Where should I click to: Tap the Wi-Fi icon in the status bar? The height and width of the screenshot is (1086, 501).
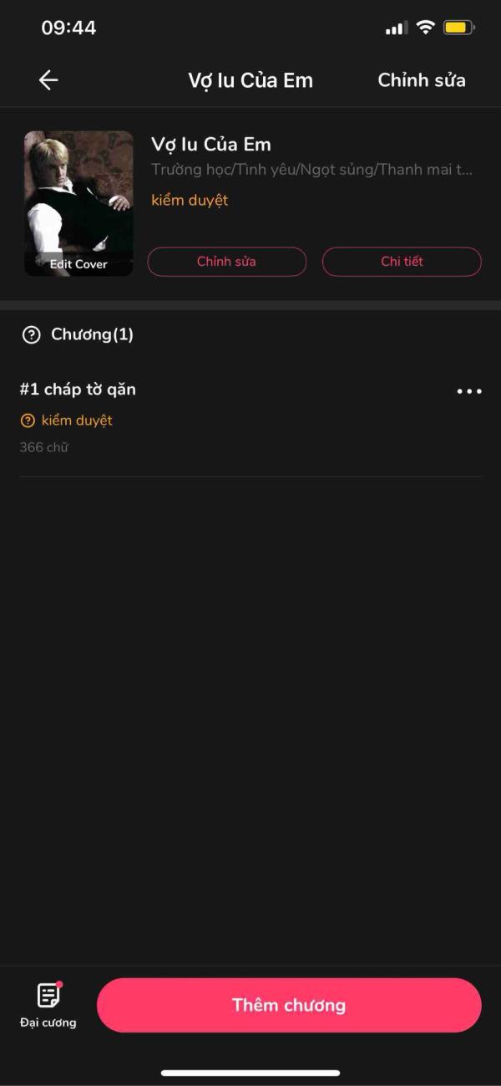point(426,28)
